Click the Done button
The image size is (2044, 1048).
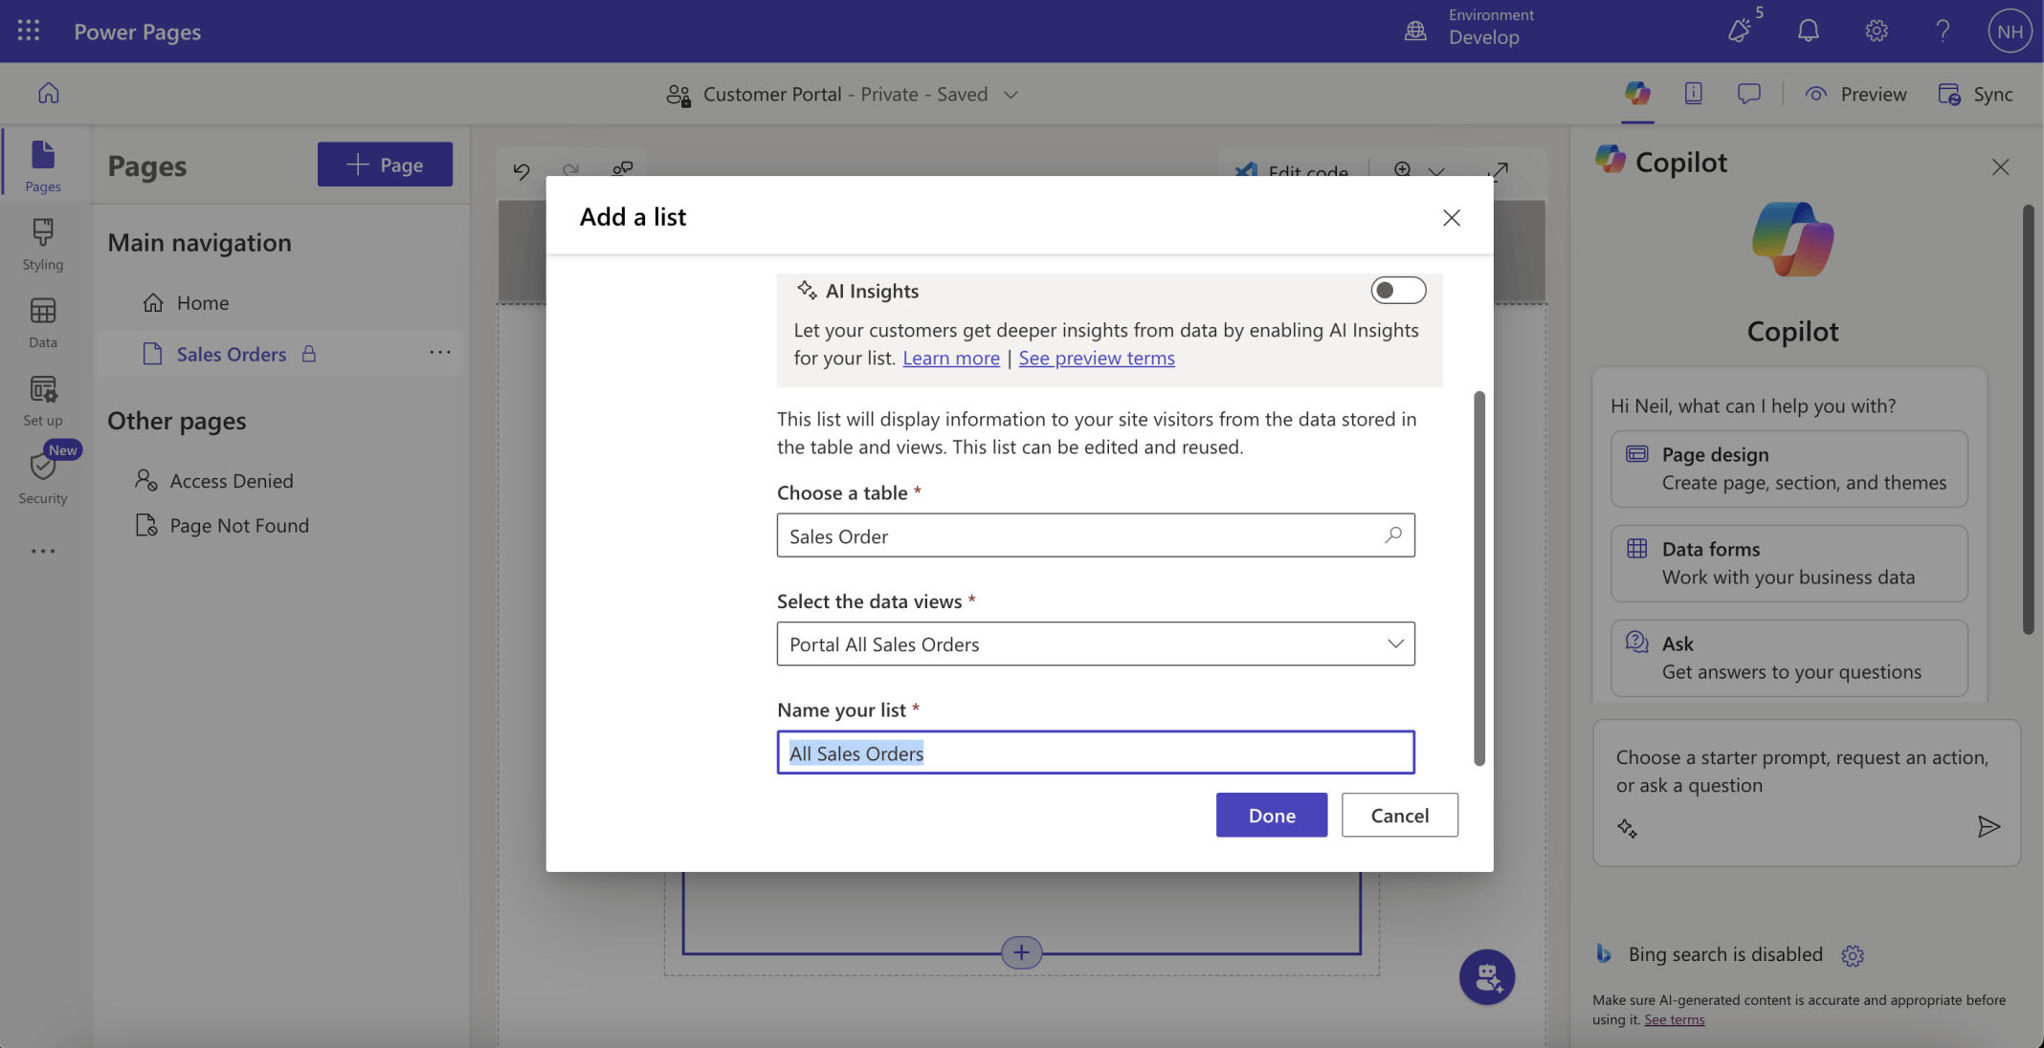coord(1271,815)
